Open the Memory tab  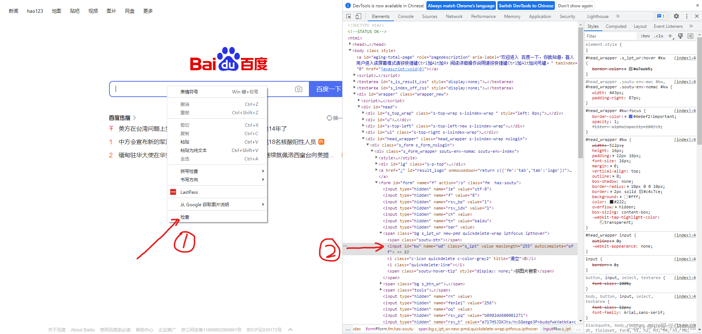click(x=512, y=16)
